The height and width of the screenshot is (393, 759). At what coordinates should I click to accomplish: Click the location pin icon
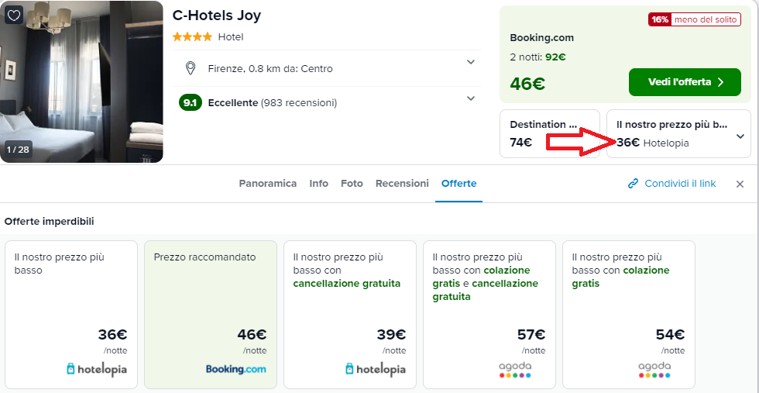click(x=191, y=68)
